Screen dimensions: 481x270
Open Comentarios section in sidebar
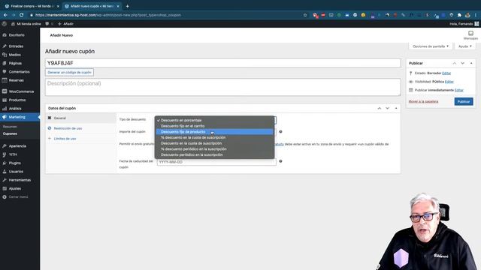(19, 72)
